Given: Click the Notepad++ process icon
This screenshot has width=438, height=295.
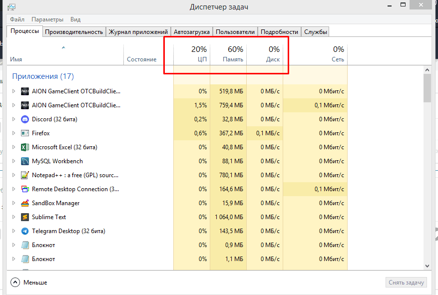Looking at the screenshot, I should (25, 175).
